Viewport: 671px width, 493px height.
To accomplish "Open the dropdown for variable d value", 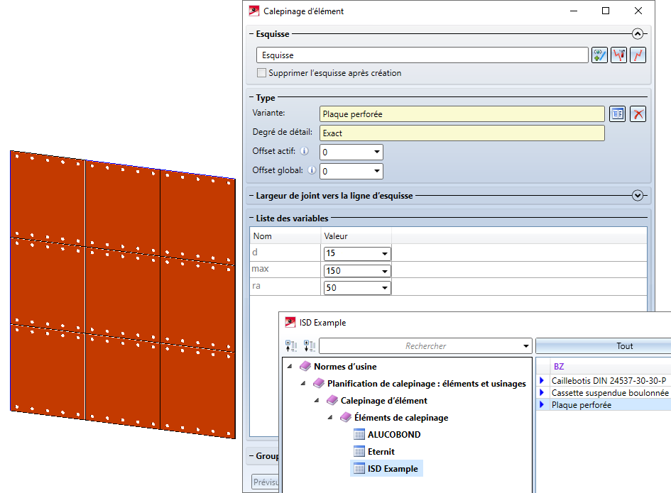I will tap(384, 254).
